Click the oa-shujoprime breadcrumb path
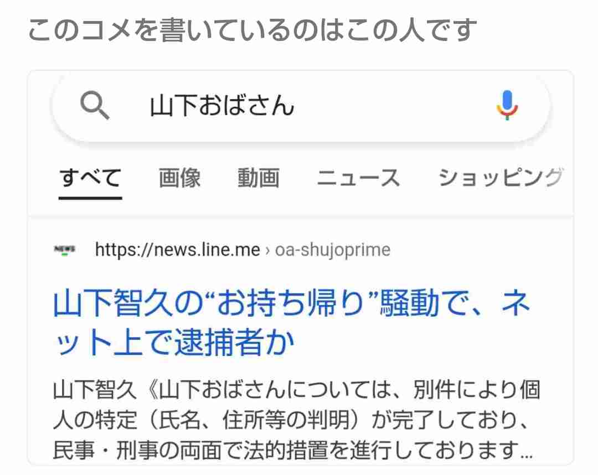 coord(333,250)
